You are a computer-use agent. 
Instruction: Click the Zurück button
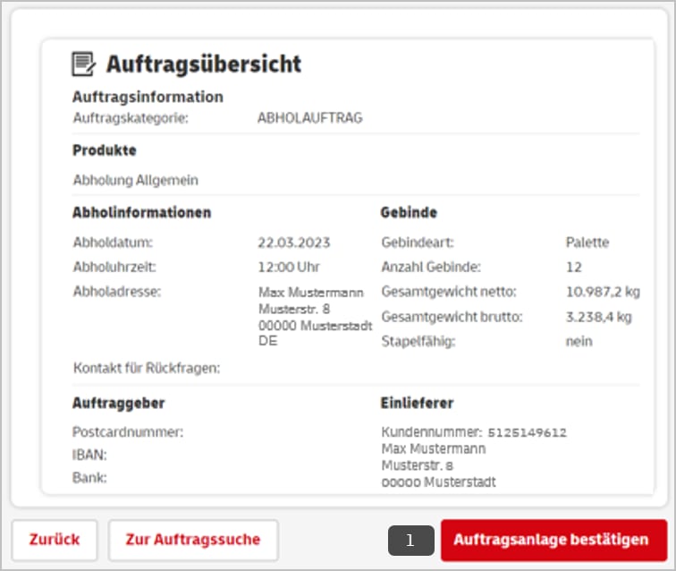[x=55, y=540]
